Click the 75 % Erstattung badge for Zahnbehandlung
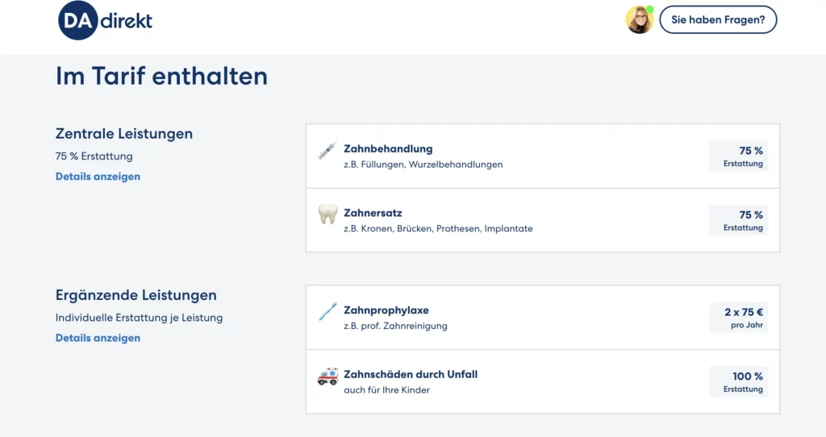This screenshot has height=437, width=826. pos(739,156)
